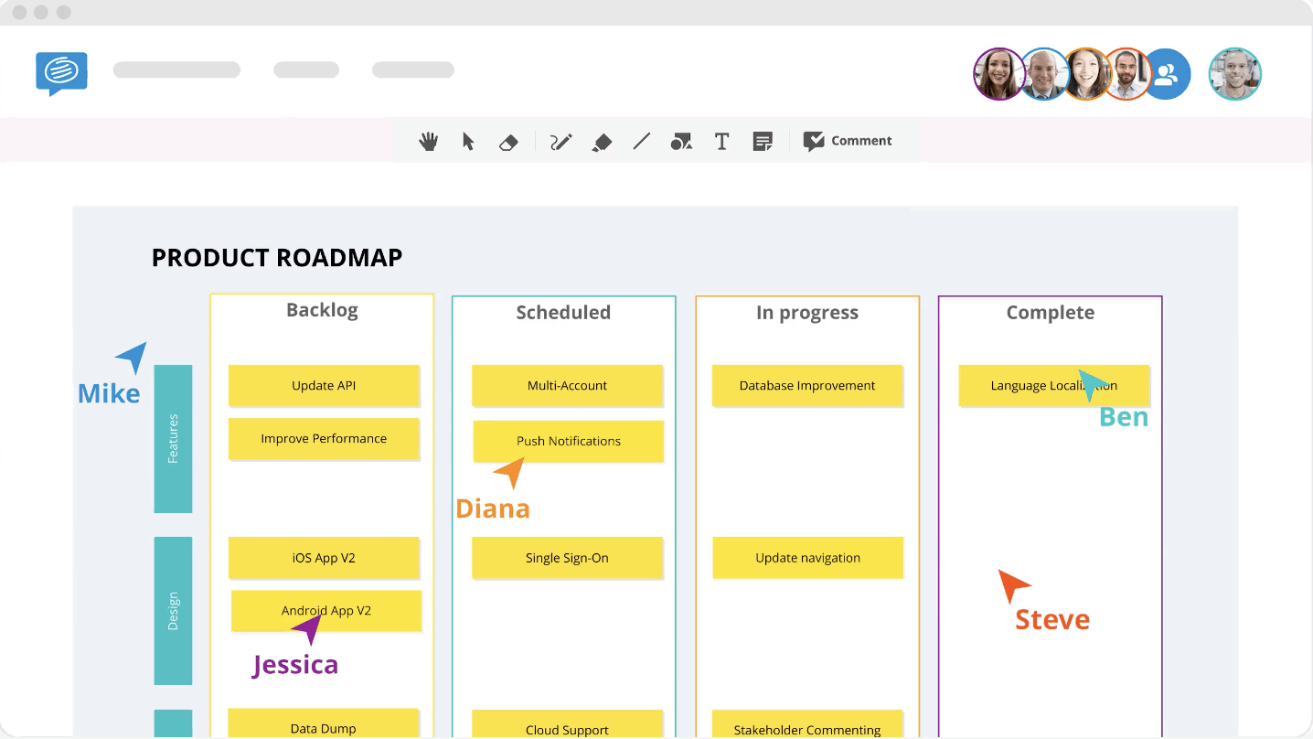Viewport: 1313px width, 739px height.
Task: Click the Multi-Account sticky note
Action: [567, 386]
